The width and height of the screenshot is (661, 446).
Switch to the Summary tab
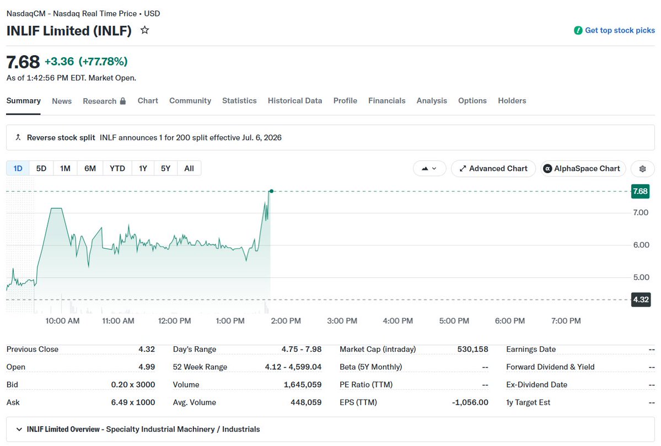[x=24, y=101]
